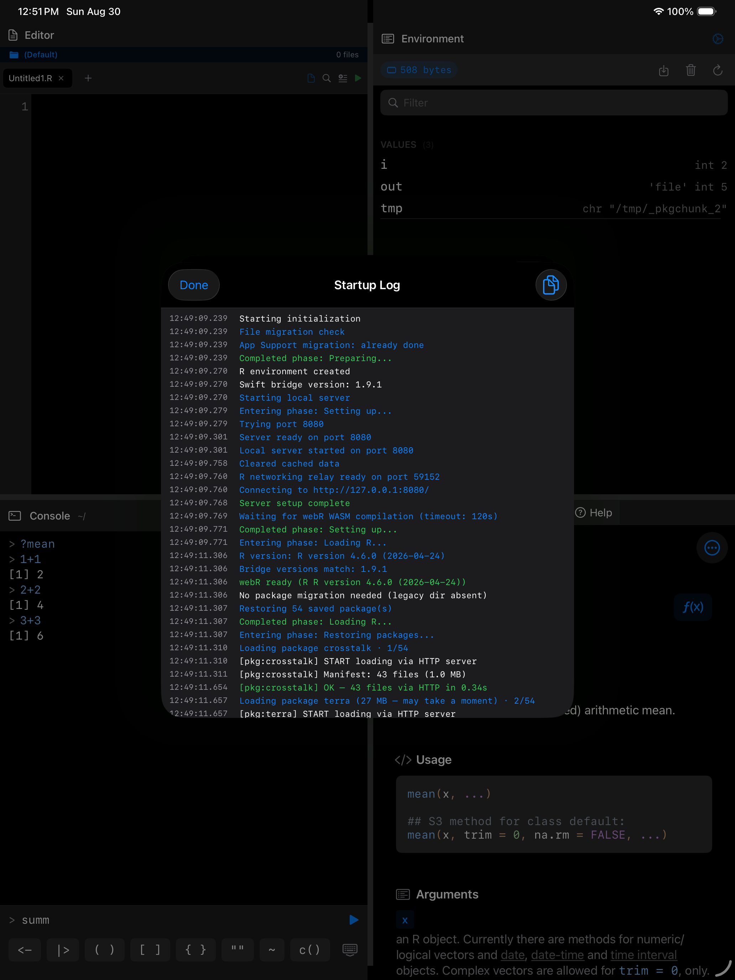The width and height of the screenshot is (735, 980).
Task: Click the f(x) function badge in Help
Action: (x=693, y=606)
